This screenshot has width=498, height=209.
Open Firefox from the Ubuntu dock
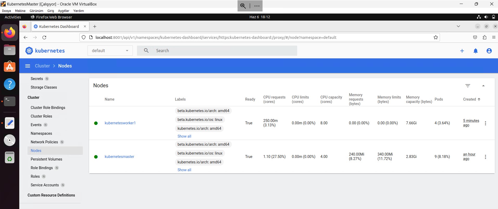[x=10, y=33]
